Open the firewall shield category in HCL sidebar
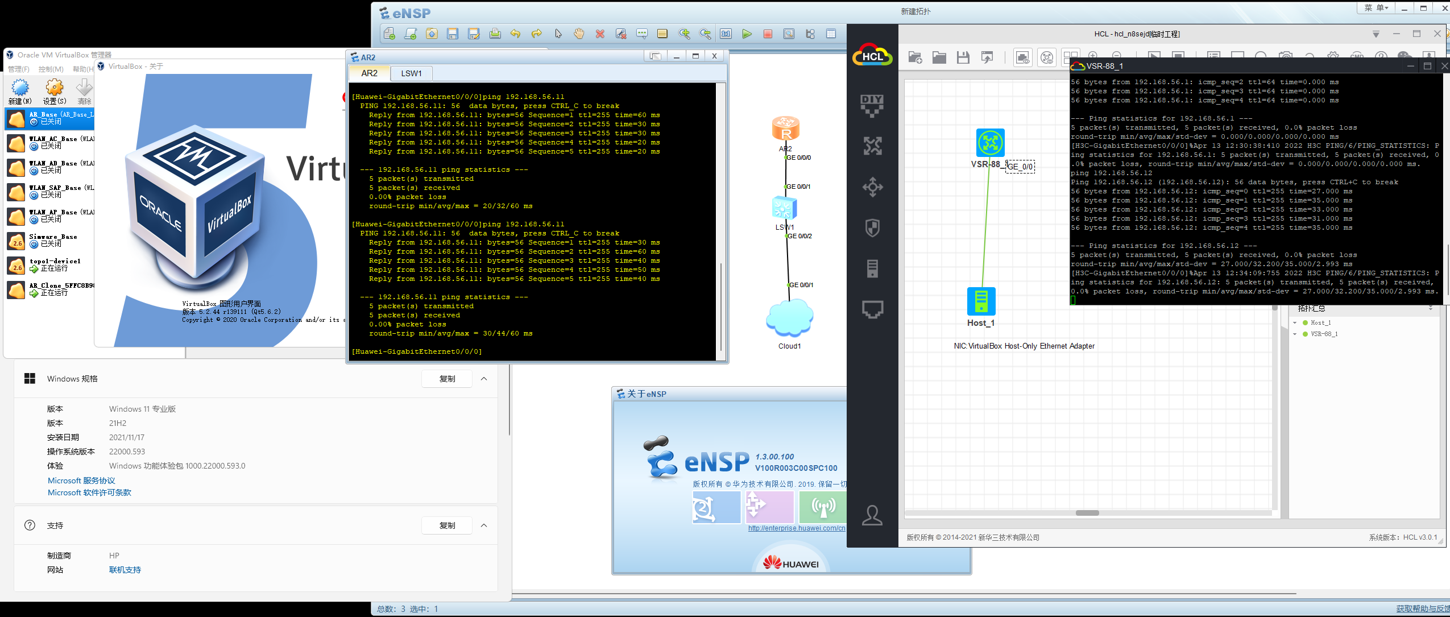 pos(872,228)
